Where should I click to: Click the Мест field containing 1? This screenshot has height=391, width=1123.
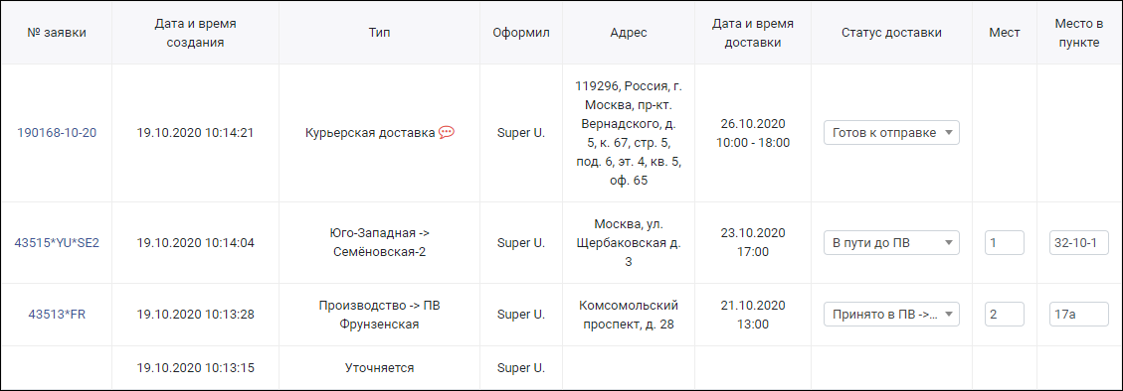pyautogui.click(x=1004, y=242)
